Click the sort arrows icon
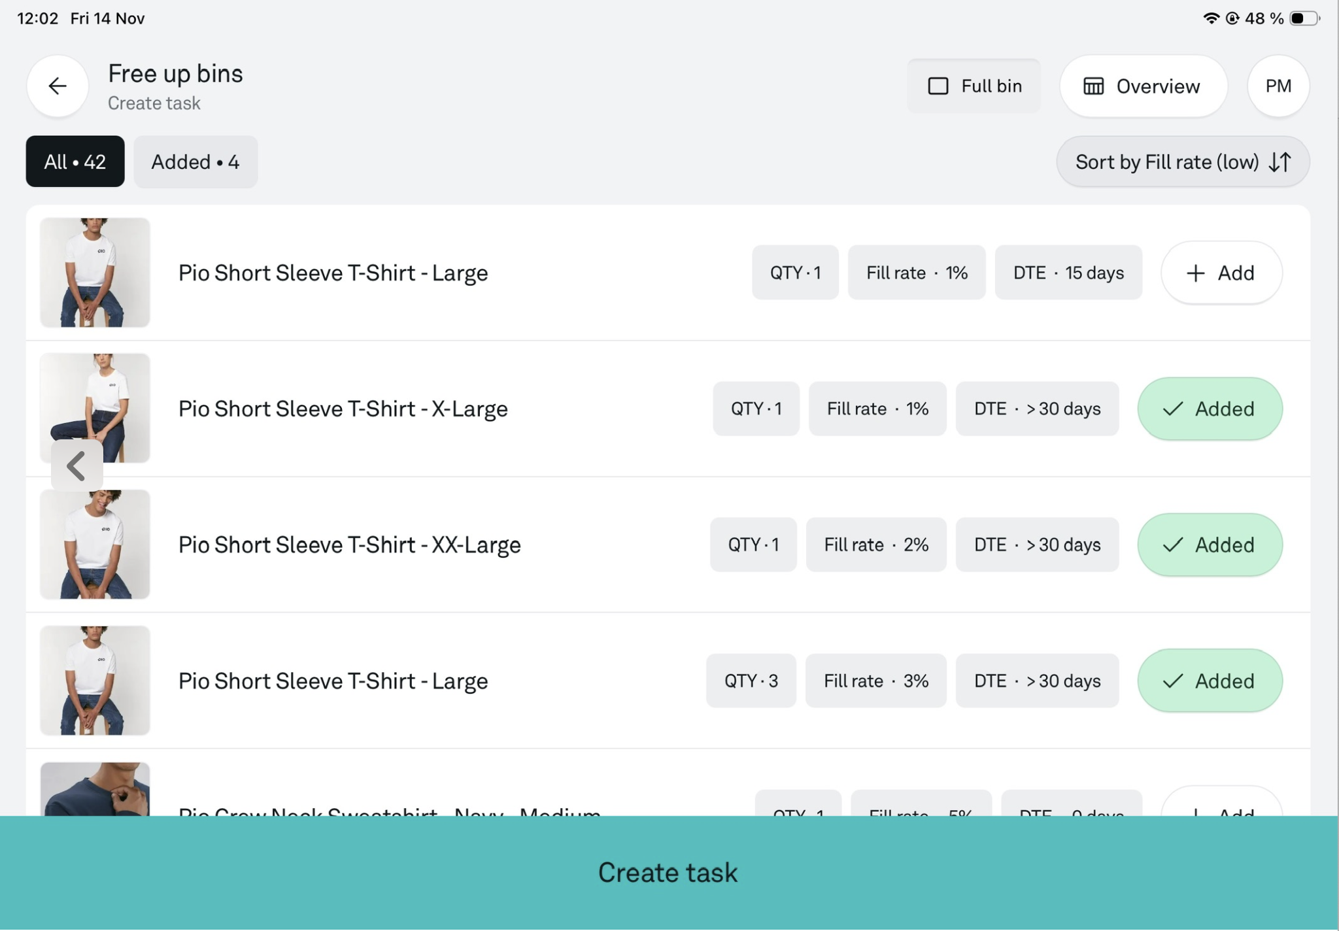1339x931 pixels. coord(1280,161)
